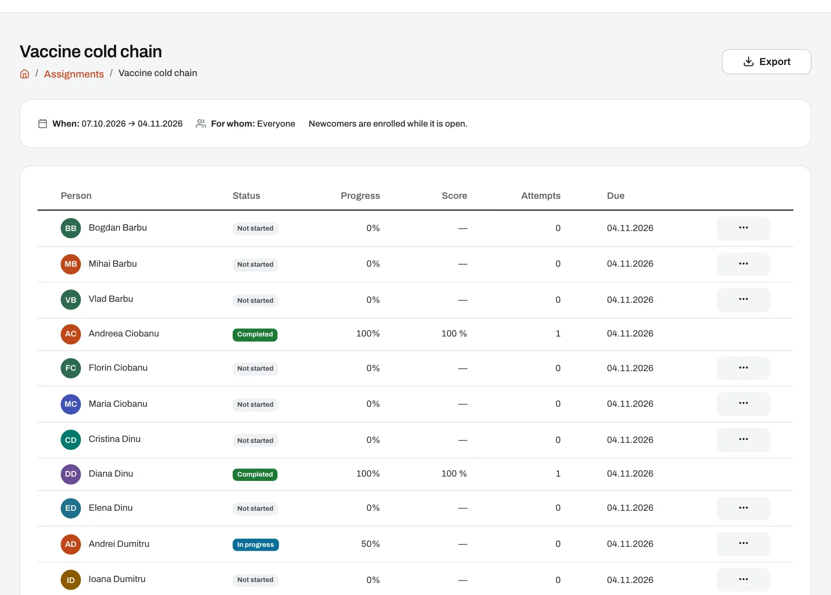Open actions menu for Vlad Barbu

[743, 300]
